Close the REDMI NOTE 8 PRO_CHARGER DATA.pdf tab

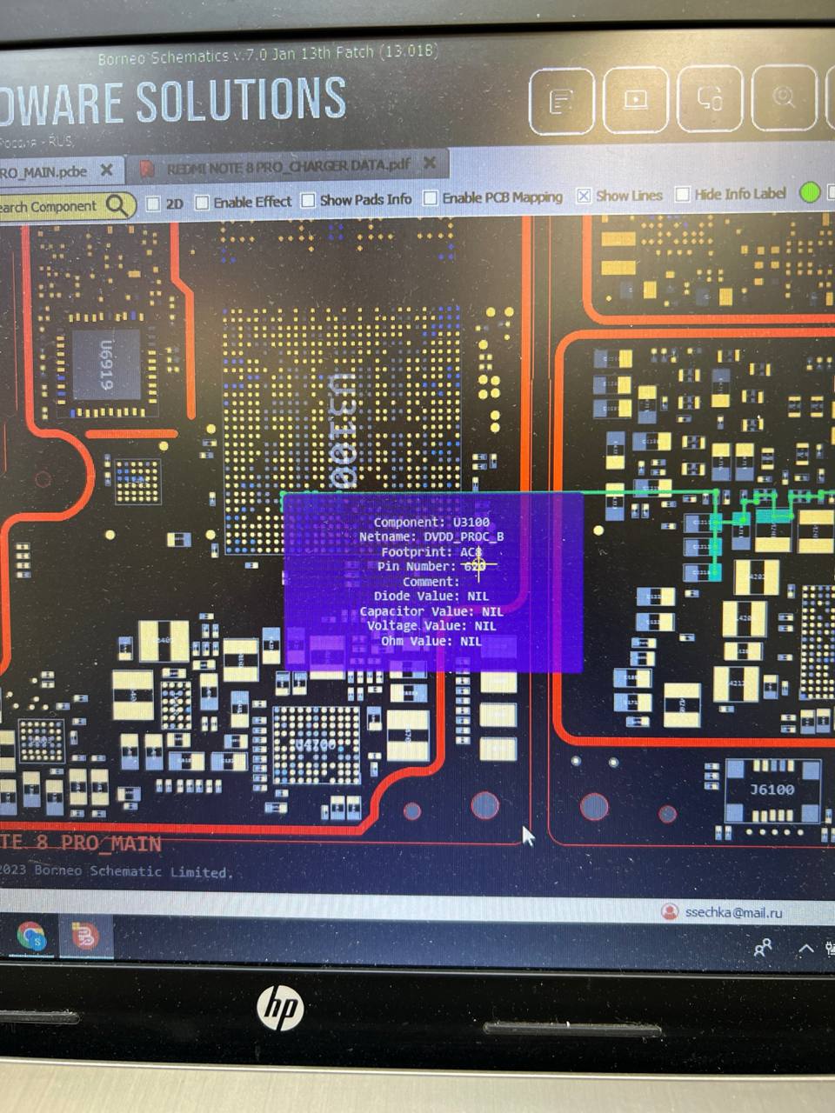(429, 163)
